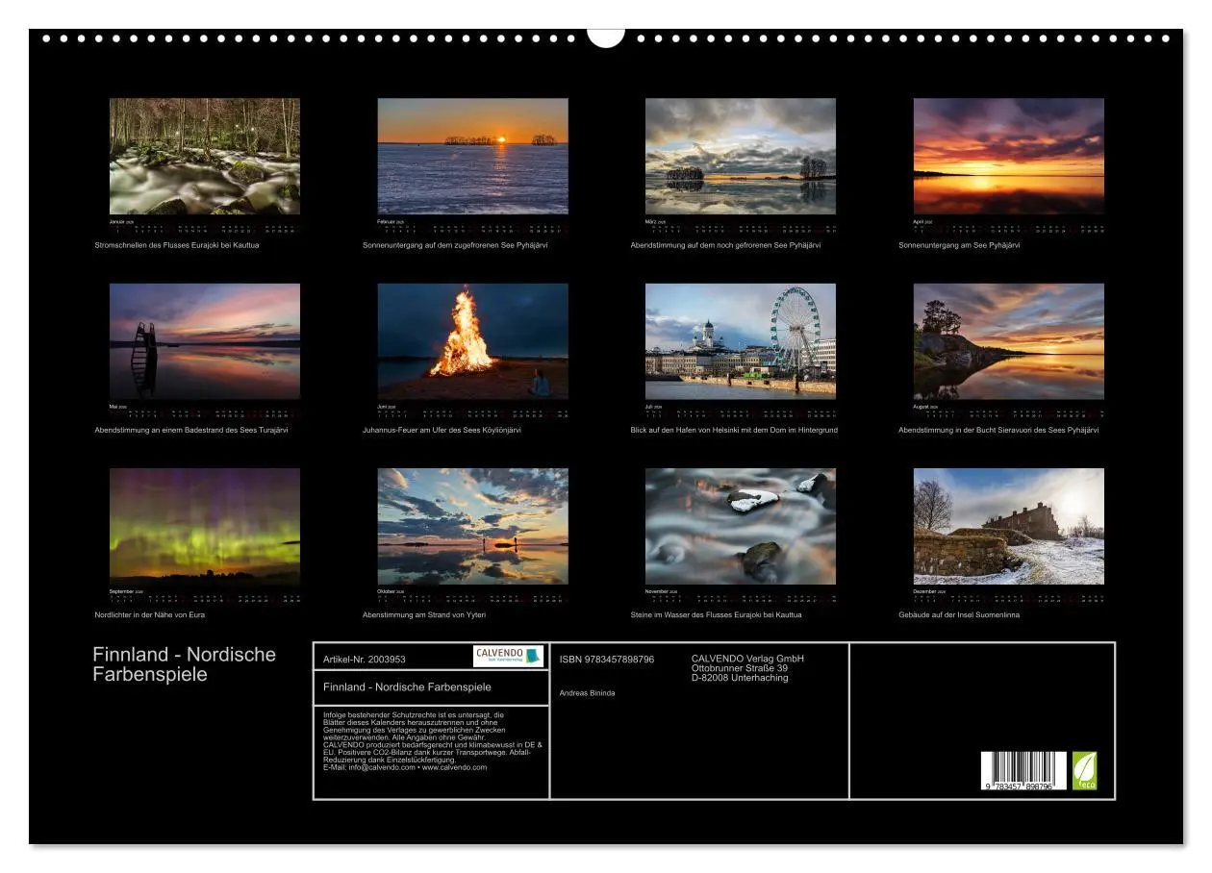Select the Yyteri beach sunset photo
This screenshot has height=873, width=1212.
[474, 524]
